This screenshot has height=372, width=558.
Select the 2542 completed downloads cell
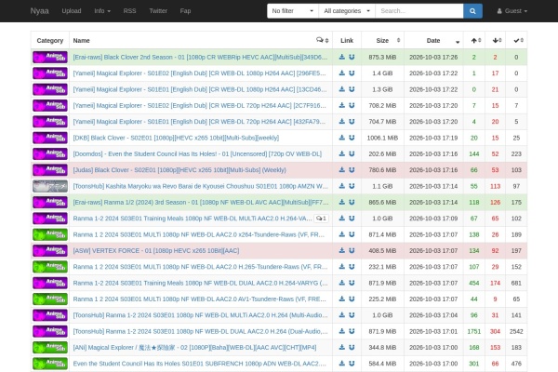(x=516, y=331)
